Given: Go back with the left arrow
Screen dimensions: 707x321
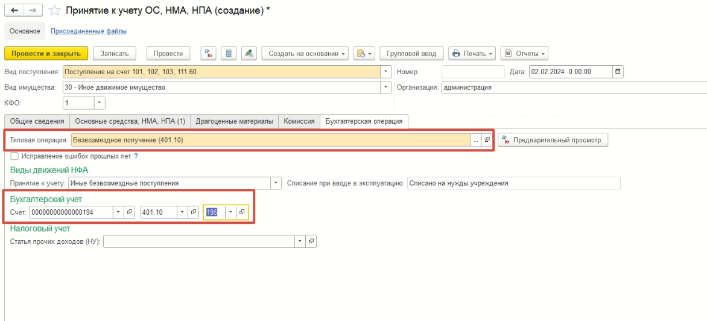Looking at the screenshot, I should click(x=14, y=10).
